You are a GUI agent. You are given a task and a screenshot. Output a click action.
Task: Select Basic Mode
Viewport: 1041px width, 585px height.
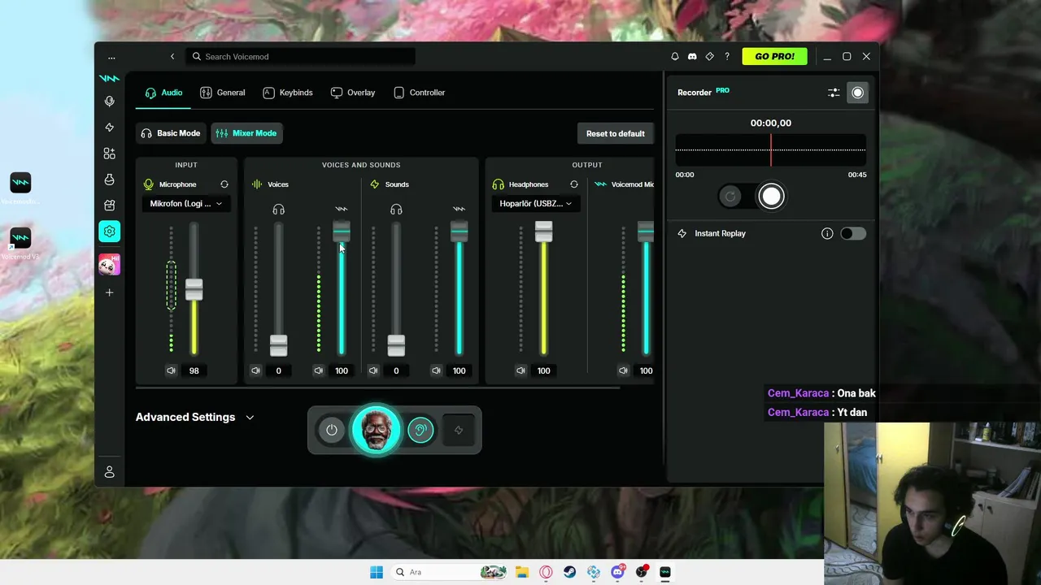(x=171, y=133)
